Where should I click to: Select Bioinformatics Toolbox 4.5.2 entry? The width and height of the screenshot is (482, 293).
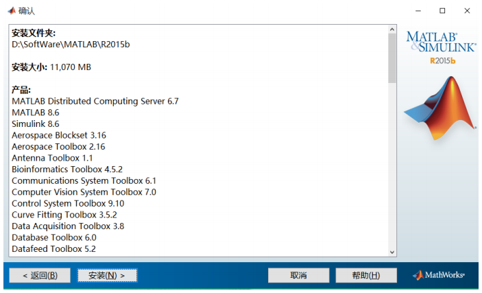pos(67,169)
